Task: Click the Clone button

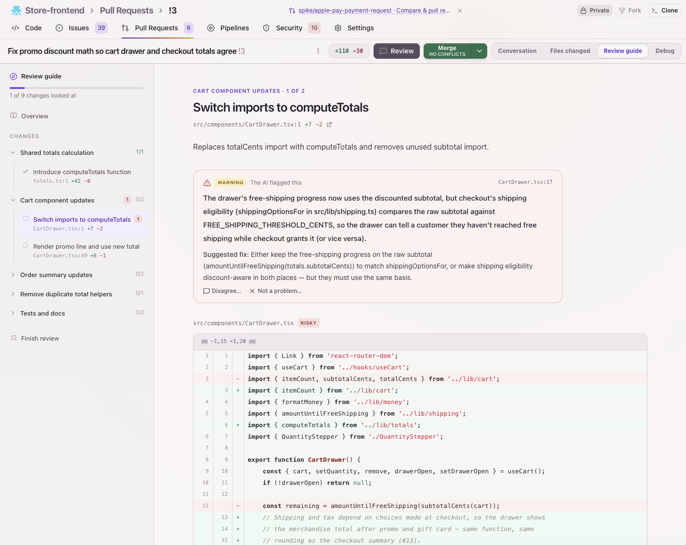Action: (664, 11)
